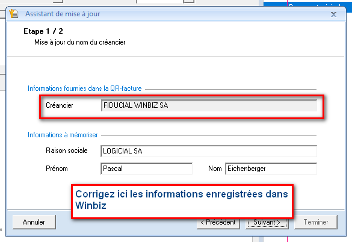The image size is (352, 242).
Task: Click the 'Nom' label
Action: pyautogui.click(x=215, y=169)
